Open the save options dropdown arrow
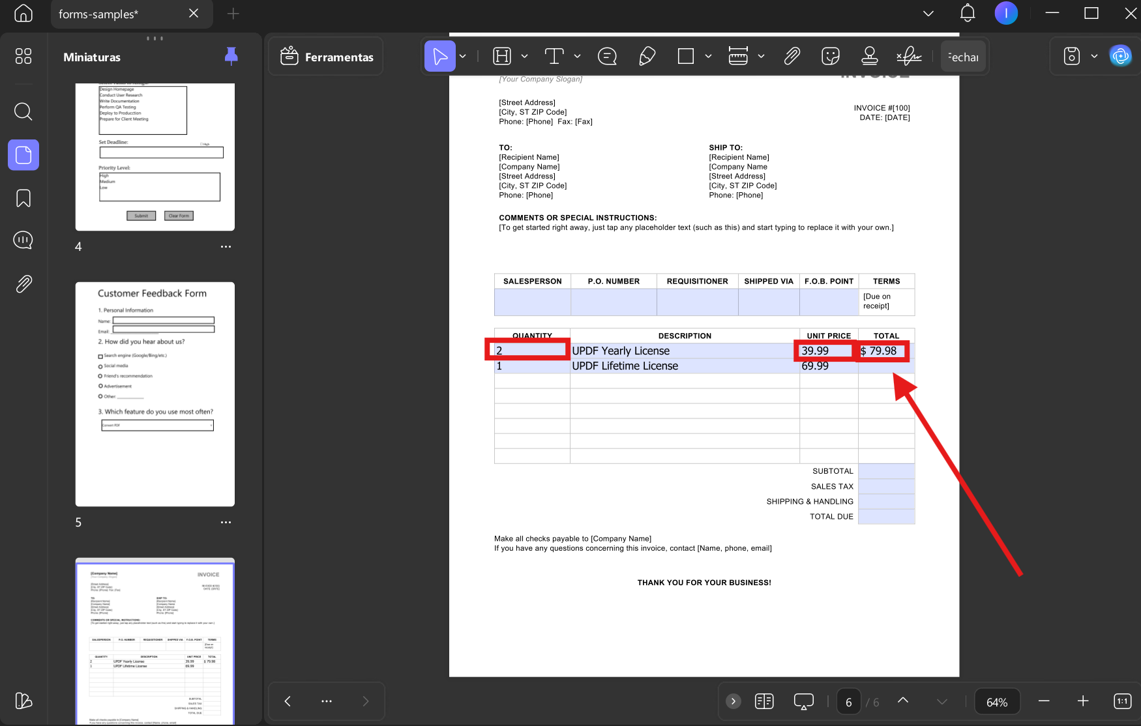Viewport: 1141px width, 726px height. click(x=1094, y=57)
